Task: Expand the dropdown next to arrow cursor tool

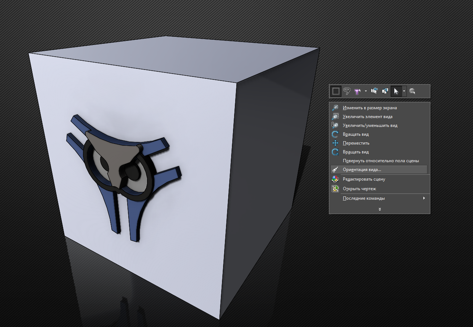Action: tap(404, 91)
